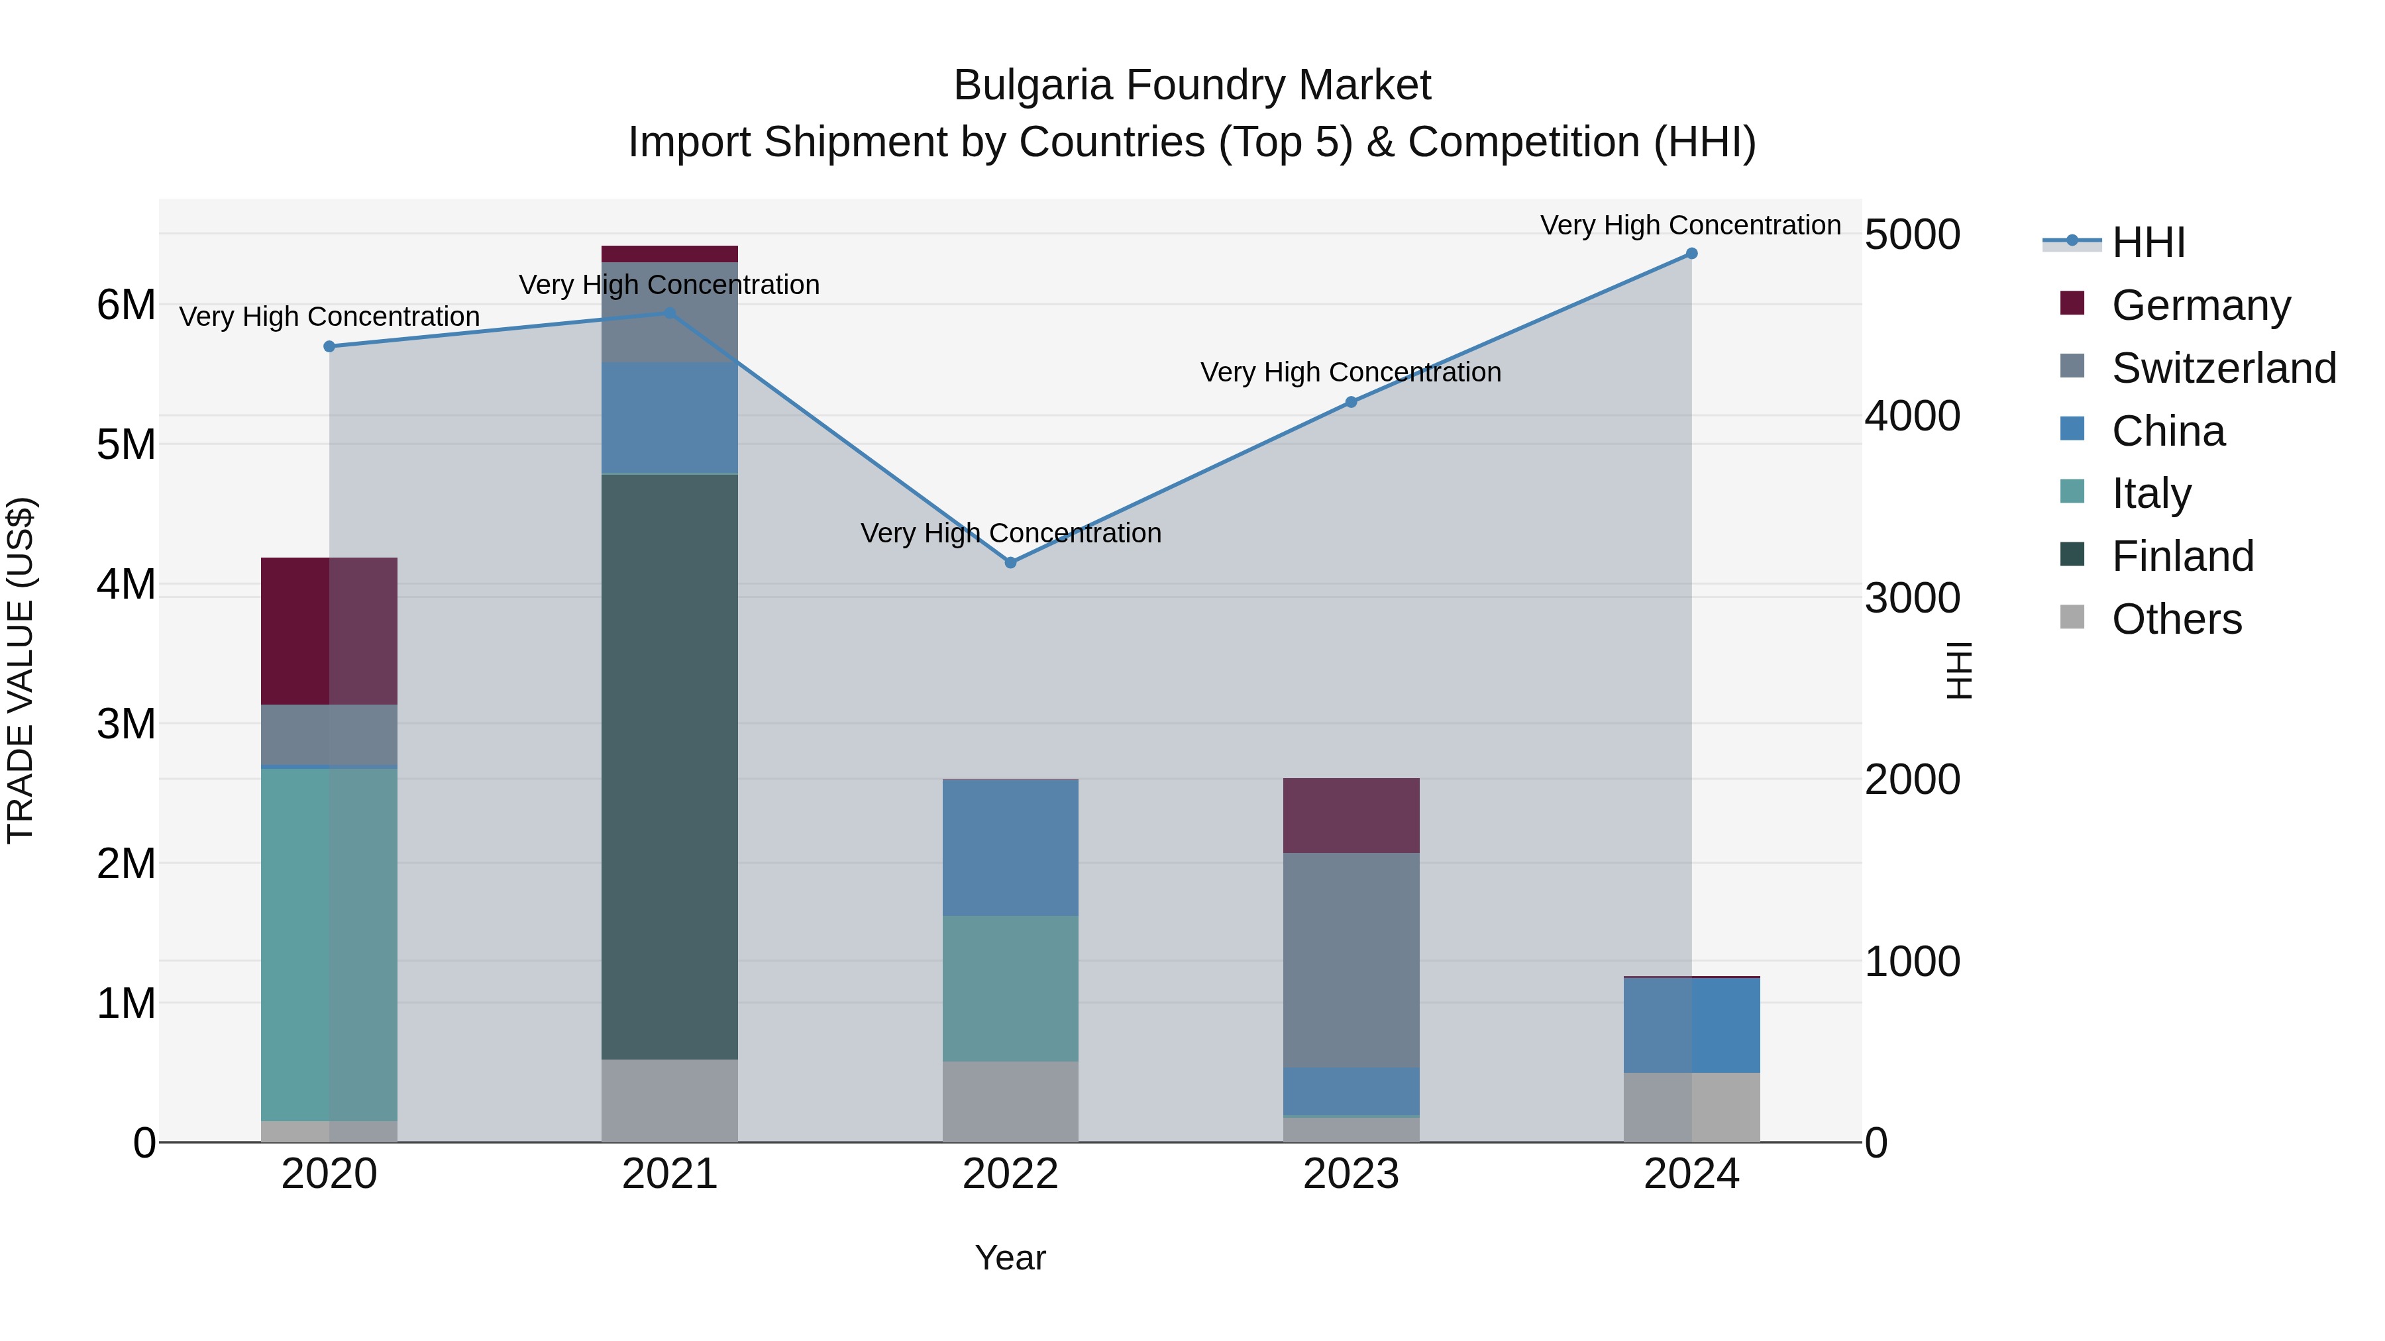
Task: Select the Germany segment in the 2023 bar
Action: point(1351,815)
